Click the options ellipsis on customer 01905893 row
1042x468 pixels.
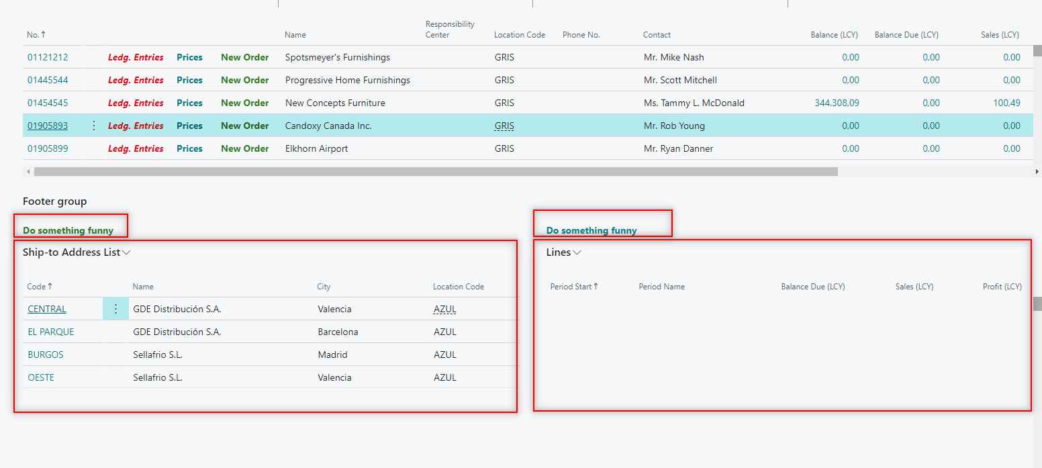coord(93,125)
